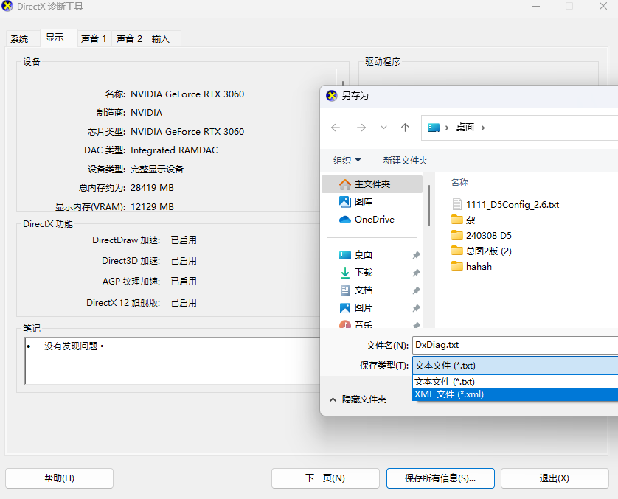Click the 桌面 breadcrumb in the address bar

pyautogui.click(x=465, y=128)
